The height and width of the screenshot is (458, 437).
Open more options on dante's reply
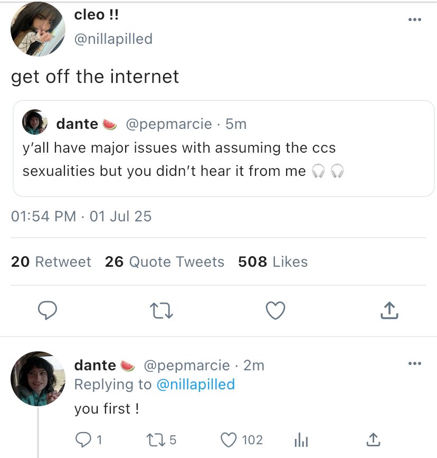pos(415,364)
